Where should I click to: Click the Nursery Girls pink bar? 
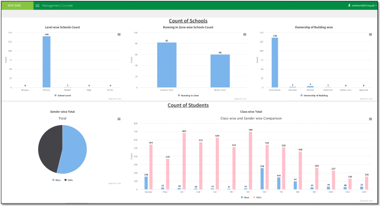click(x=151, y=167)
